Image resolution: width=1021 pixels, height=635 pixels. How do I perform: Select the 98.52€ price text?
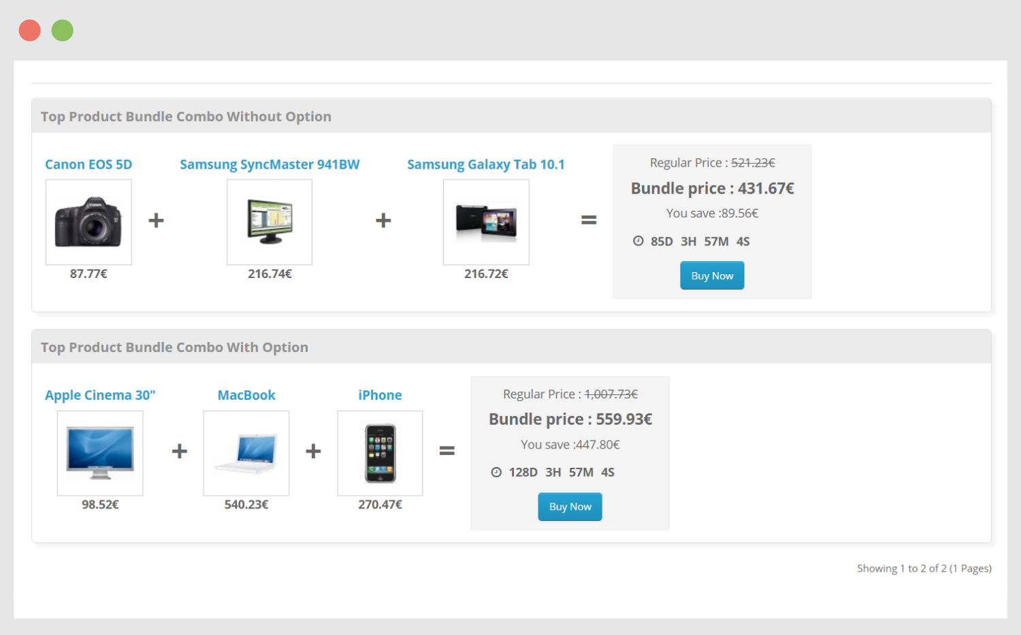click(x=100, y=504)
